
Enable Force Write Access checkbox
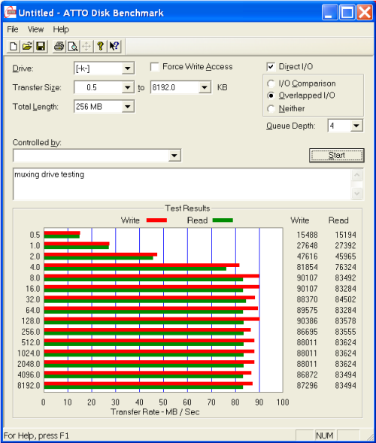coord(154,67)
